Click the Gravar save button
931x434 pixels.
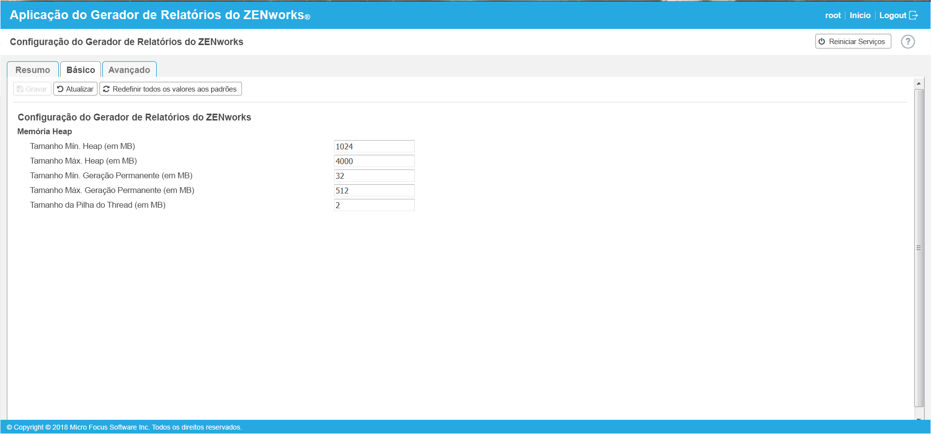pyautogui.click(x=32, y=89)
